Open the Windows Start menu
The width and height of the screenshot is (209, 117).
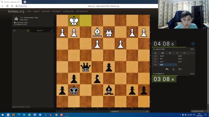[3, 115]
